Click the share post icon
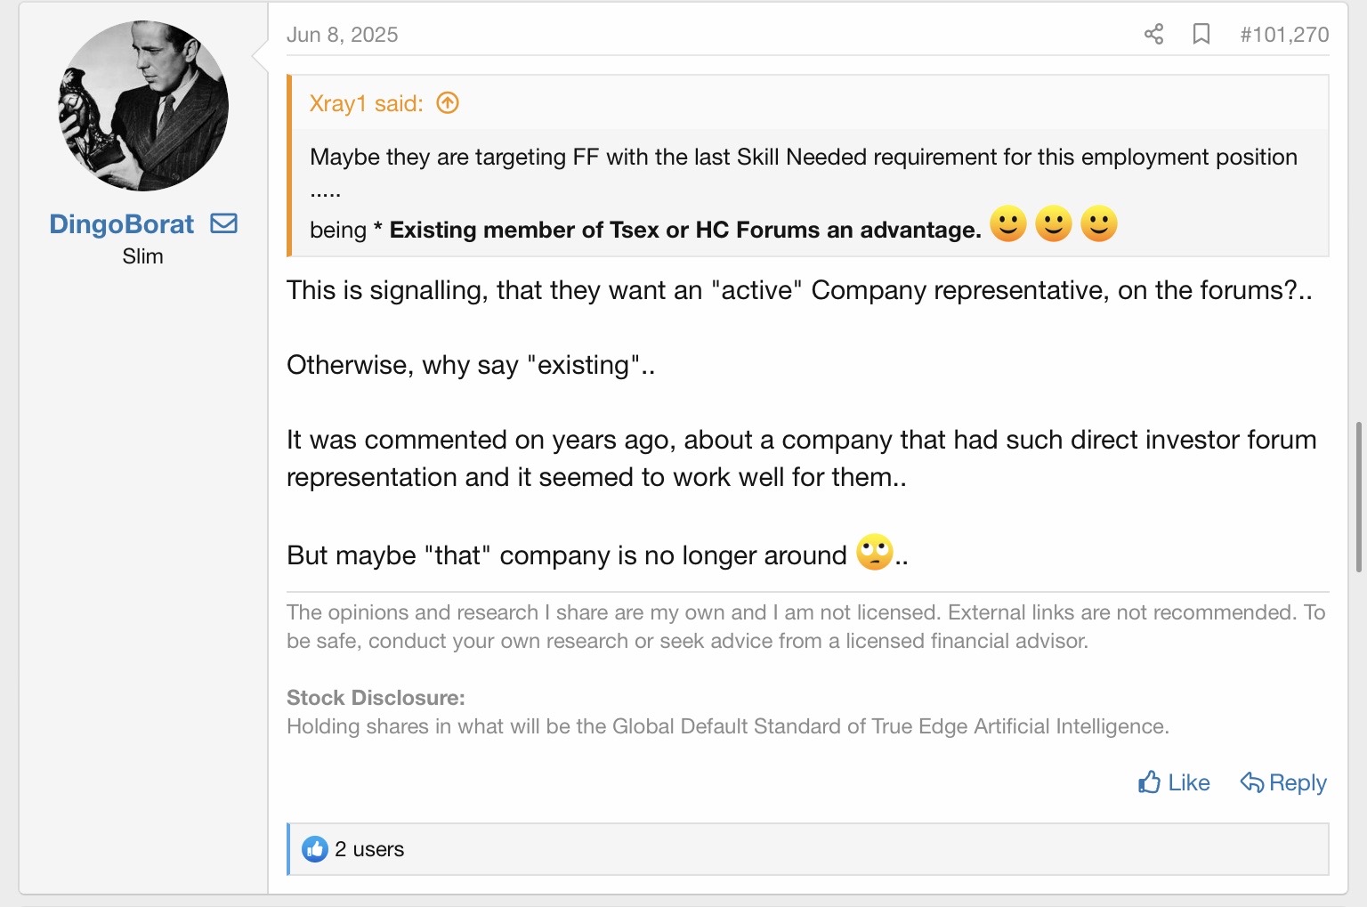The width and height of the screenshot is (1367, 907). point(1153,35)
